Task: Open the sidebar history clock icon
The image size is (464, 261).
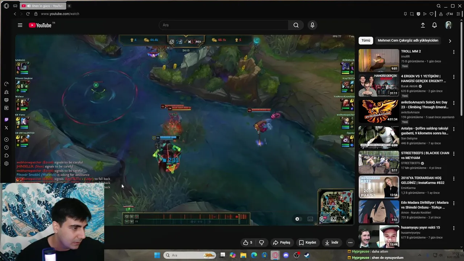Action: pos(6,148)
